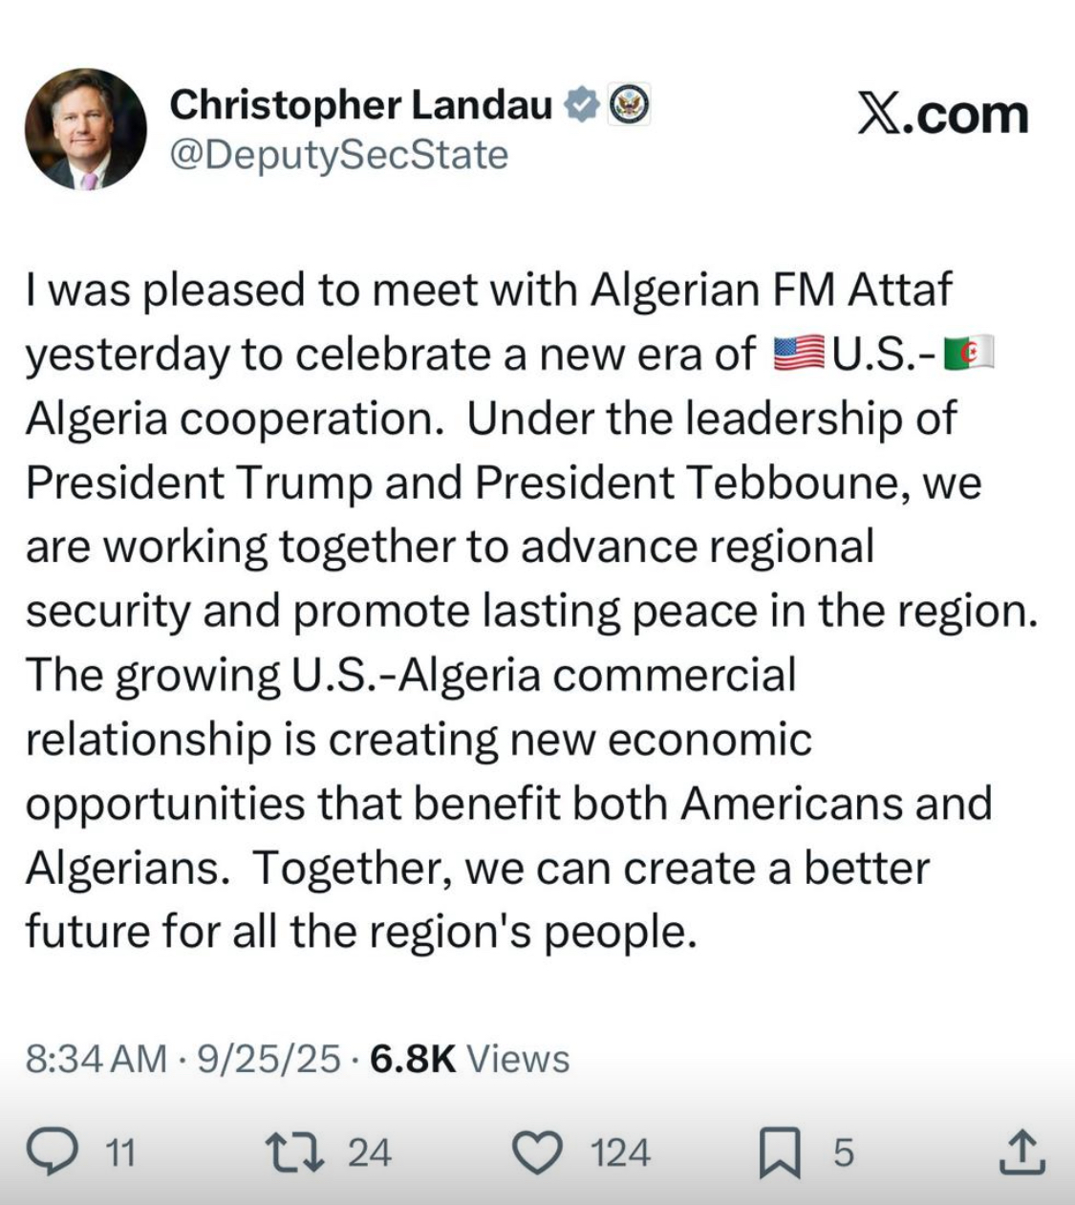
Task: Click the bookmark count showing 5
Action: [842, 1152]
